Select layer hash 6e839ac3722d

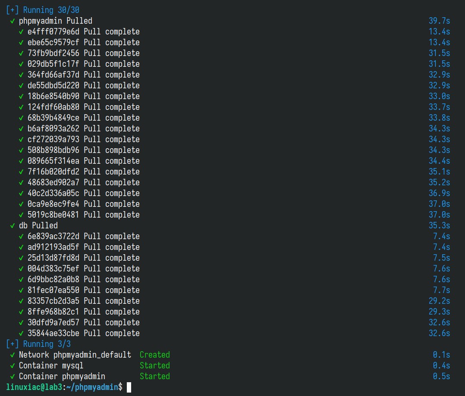click(53, 237)
